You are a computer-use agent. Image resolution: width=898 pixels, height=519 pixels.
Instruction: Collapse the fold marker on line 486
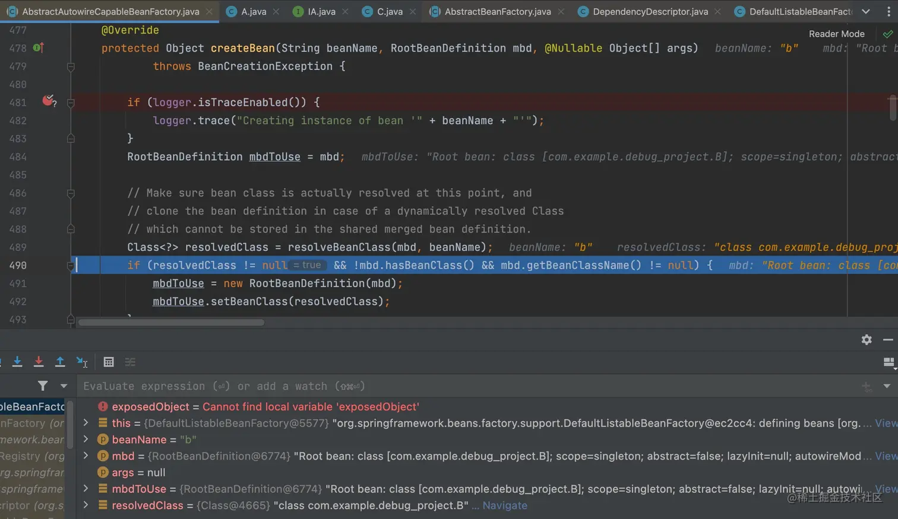(71, 193)
